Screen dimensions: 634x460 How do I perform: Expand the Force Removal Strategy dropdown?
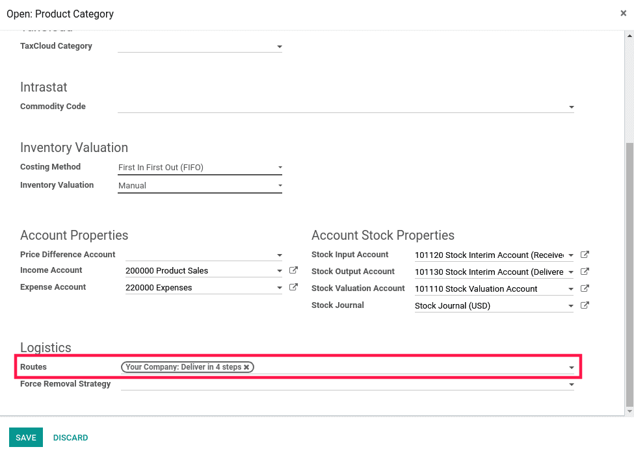tap(572, 385)
